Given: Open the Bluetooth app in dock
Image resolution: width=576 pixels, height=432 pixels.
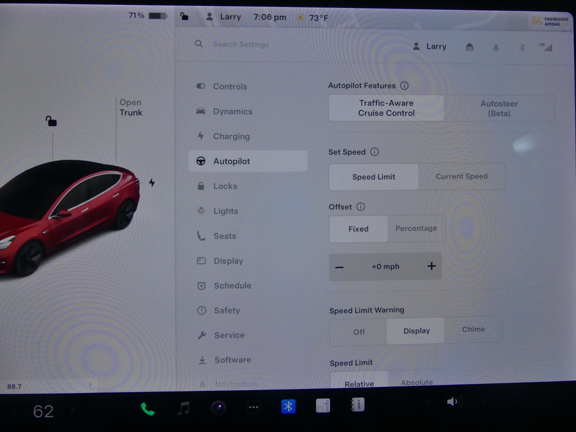Looking at the screenshot, I should coord(288,406).
